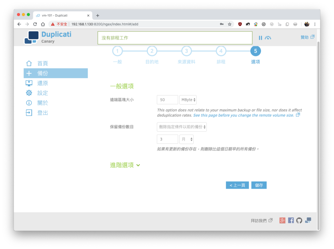Go back with the browser back arrow

[x=19, y=24]
